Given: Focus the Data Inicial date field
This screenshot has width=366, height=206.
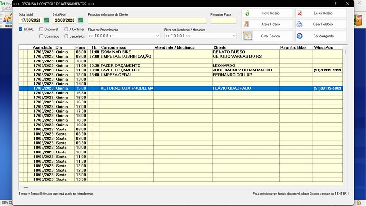Looking at the screenshot, I should click(31, 20).
